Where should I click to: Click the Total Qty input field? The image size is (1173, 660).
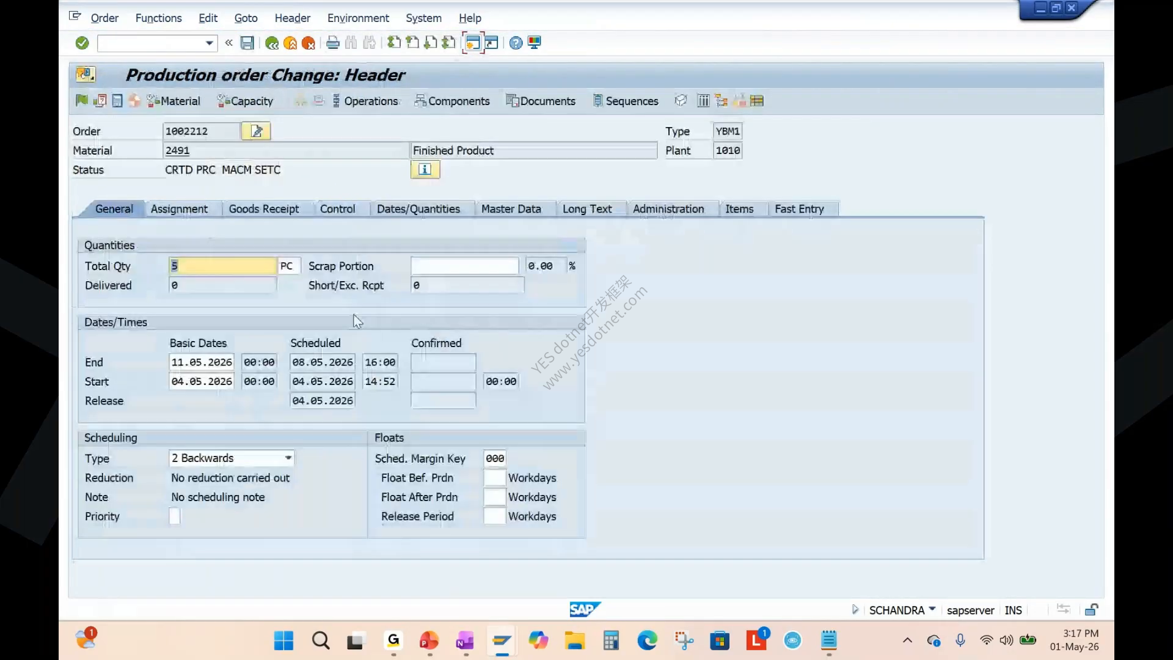click(x=222, y=266)
